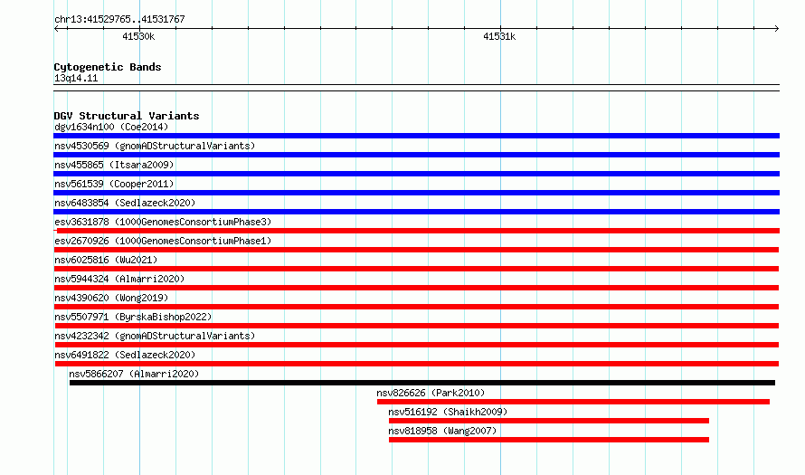Click the 13q14.11 cytogenetic band bar
805x475 pixels.
pos(416,88)
